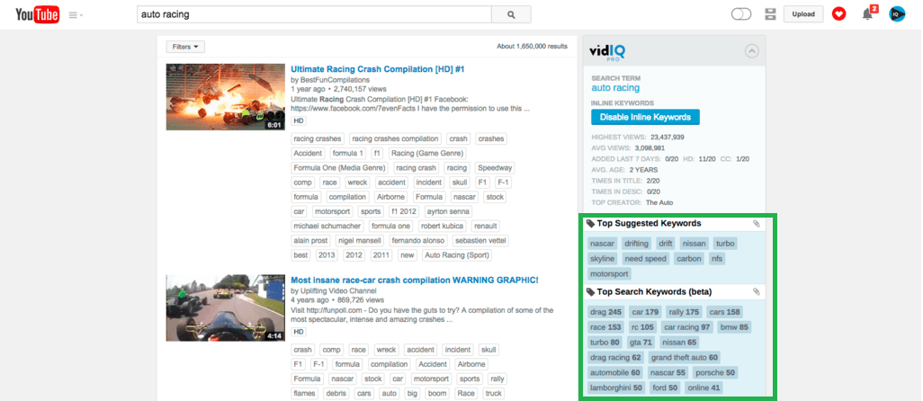Toggle the switch in the top header
The image size is (923, 401).
pyautogui.click(x=741, y=14)
